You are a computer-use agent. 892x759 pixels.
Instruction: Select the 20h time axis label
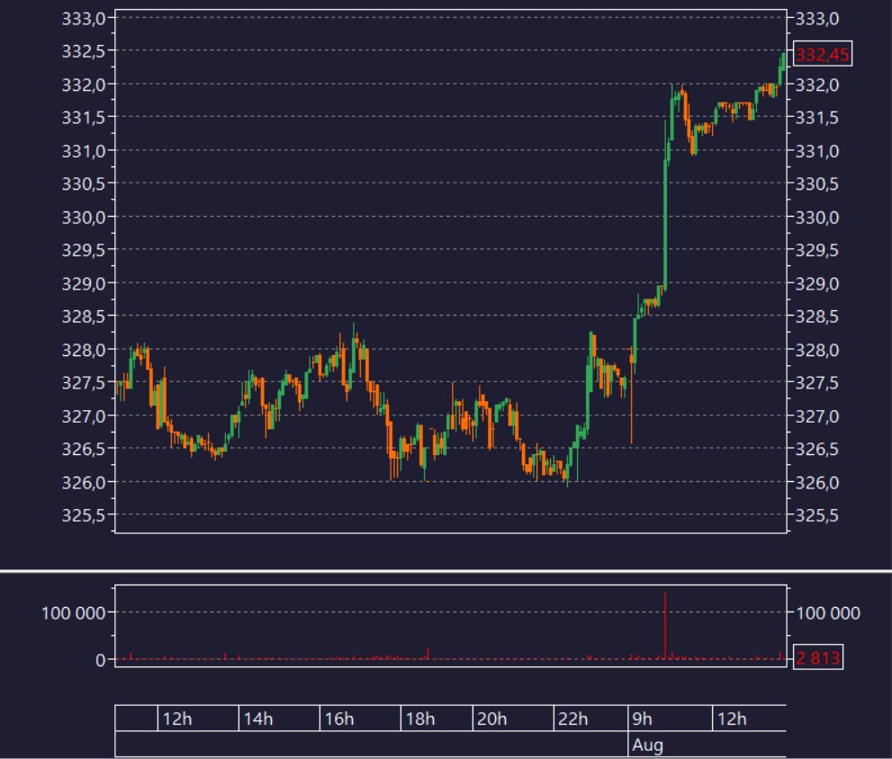[492, 719]
